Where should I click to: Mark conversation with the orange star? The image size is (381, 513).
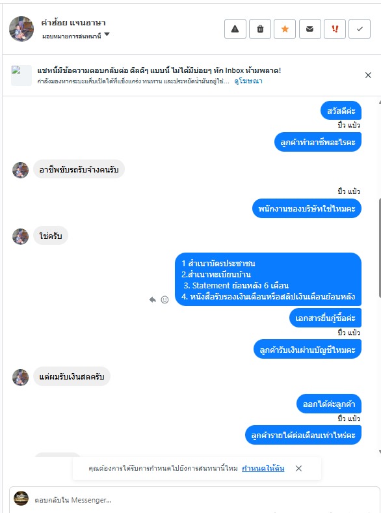click(285, 29)
